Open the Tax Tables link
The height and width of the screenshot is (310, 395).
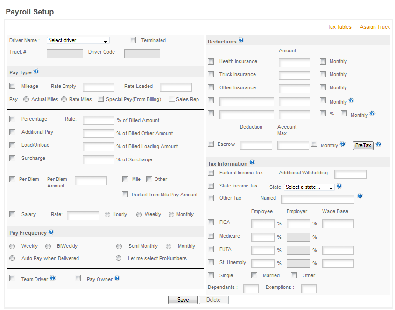click(x=339, y=27)
